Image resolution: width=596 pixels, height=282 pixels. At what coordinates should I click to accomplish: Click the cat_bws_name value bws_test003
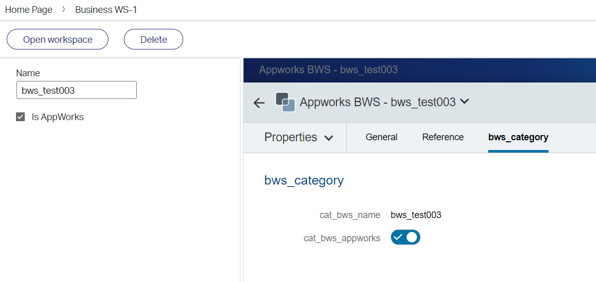pos(416,215)
